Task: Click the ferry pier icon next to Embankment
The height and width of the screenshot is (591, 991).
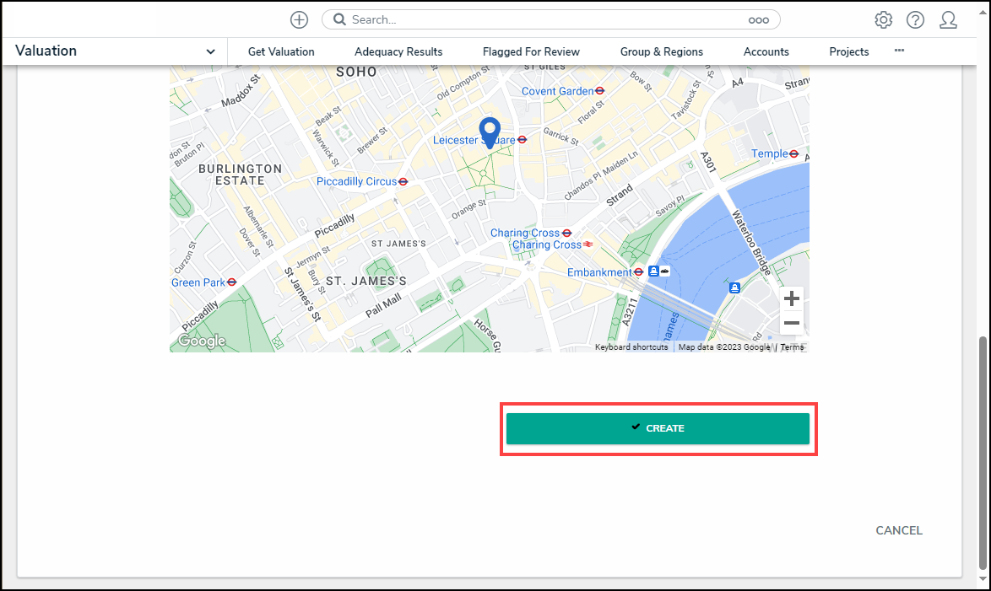Action: 653,271
